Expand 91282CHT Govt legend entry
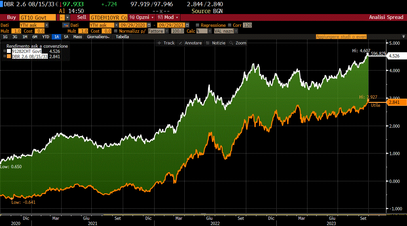This screenshot has width=407, height=226. [x=5, y=51]
